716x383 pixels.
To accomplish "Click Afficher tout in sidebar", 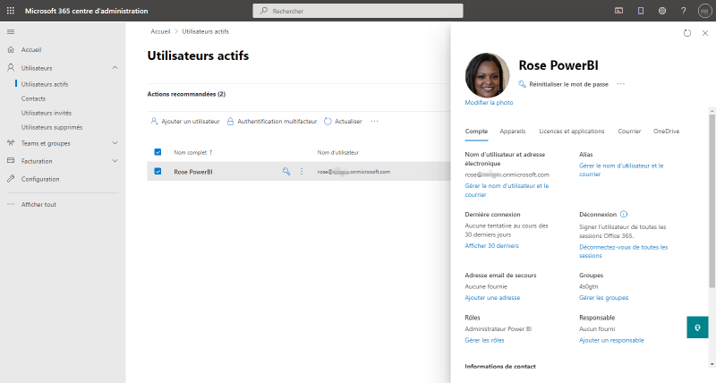I will pos(38,205).
